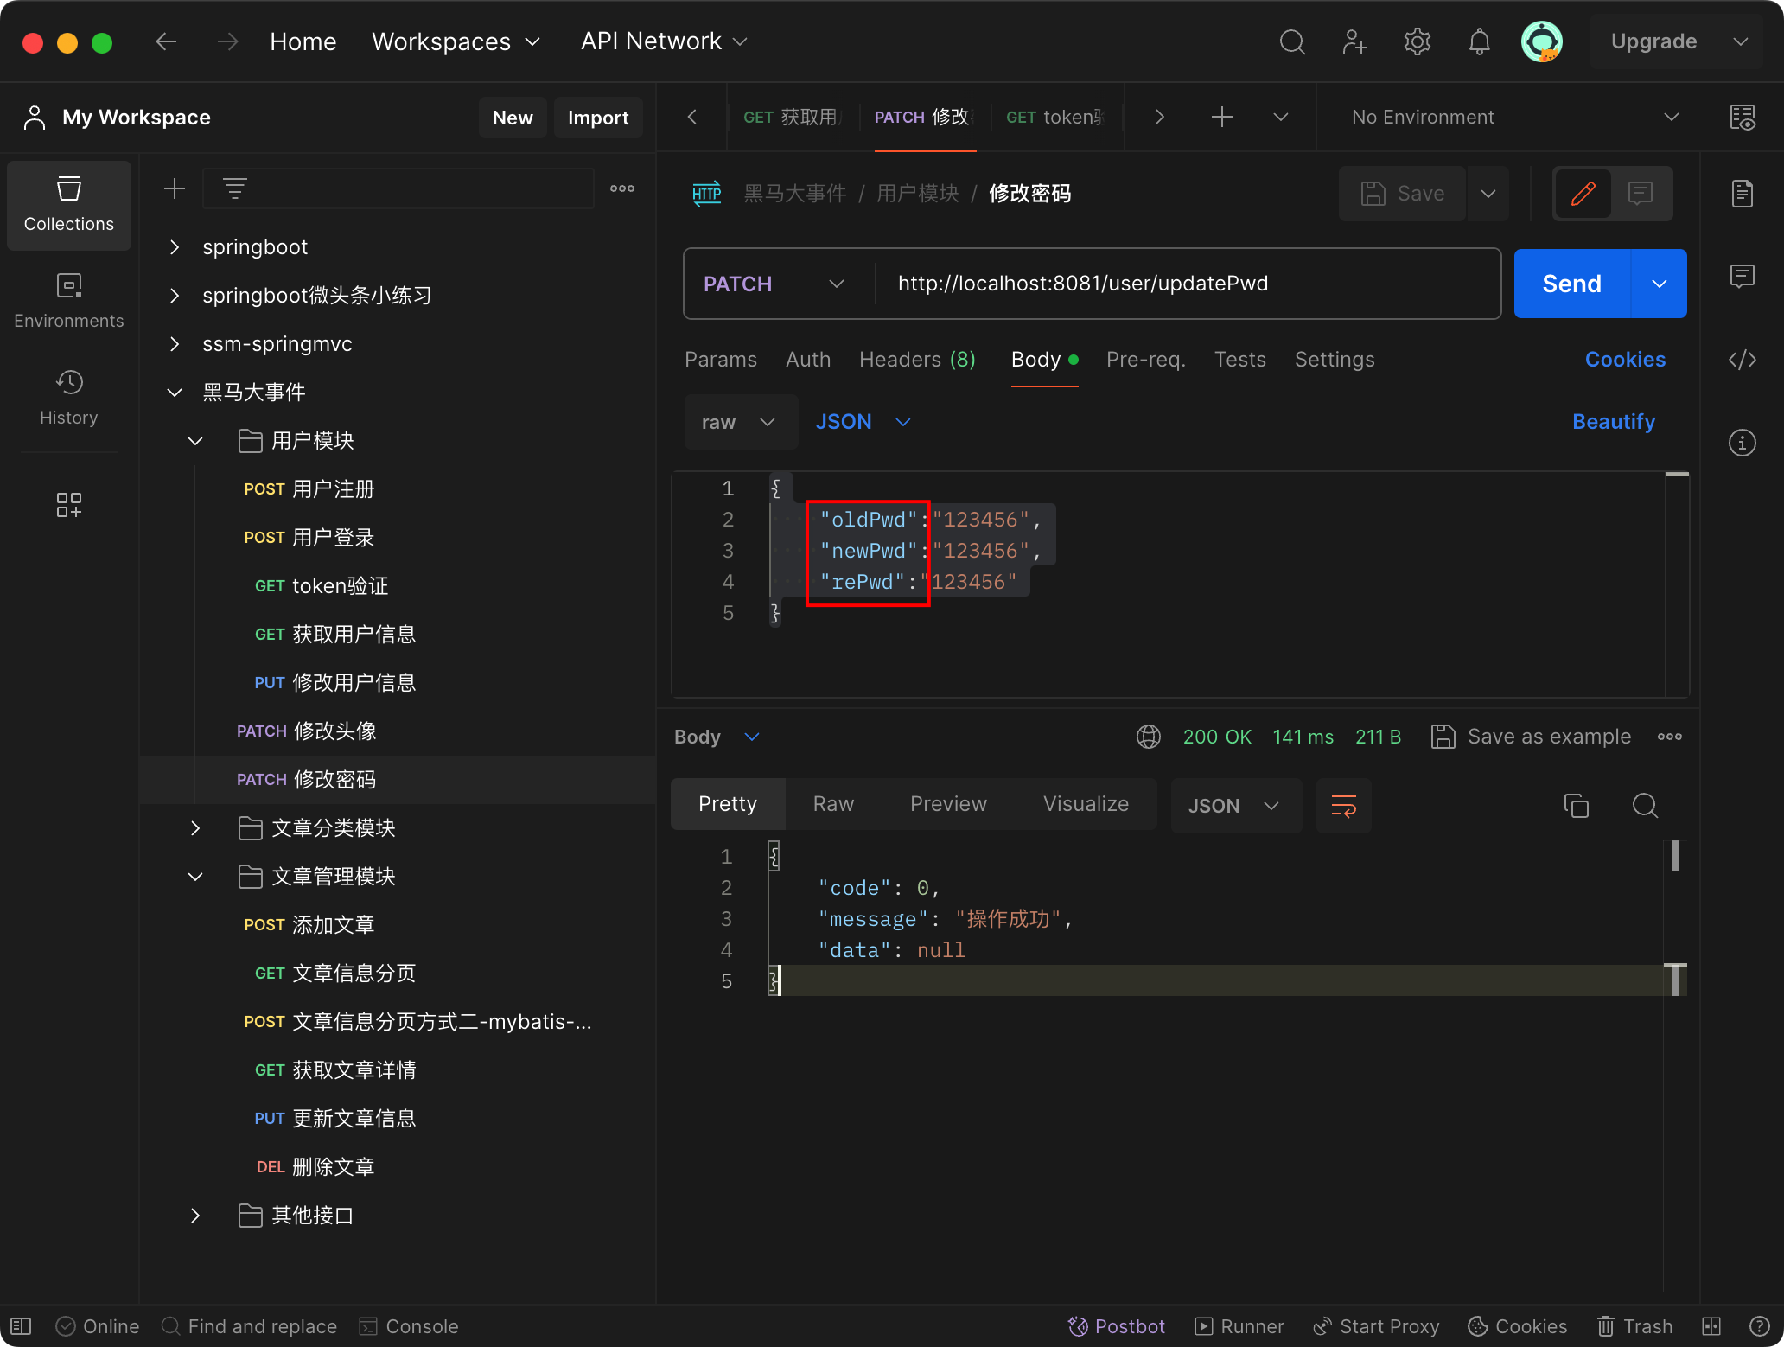
Task: Open the Trash from status bar
Action: coord(1634,1325)
